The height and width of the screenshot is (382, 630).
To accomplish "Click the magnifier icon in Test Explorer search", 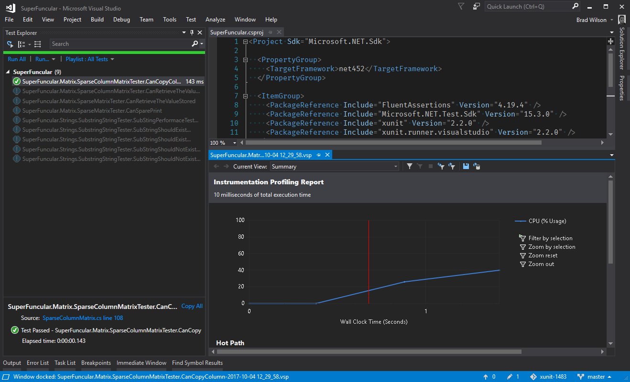I will pyautogui.click(x=195, y=44).
